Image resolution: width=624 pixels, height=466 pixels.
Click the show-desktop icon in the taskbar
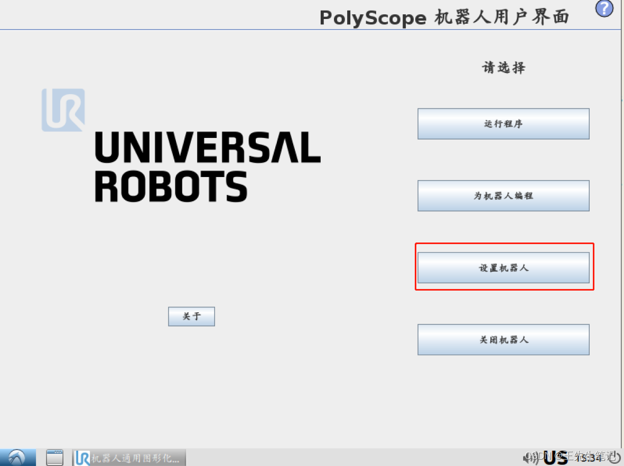pyautogui.click(x=54, y=456)
